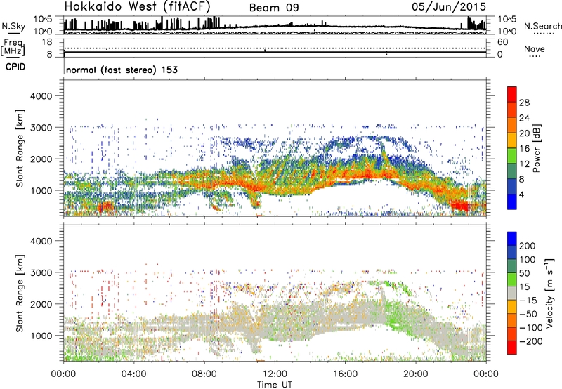
Task: Click the '04:00' time axis tick
Action: click(x=134, y=374)
